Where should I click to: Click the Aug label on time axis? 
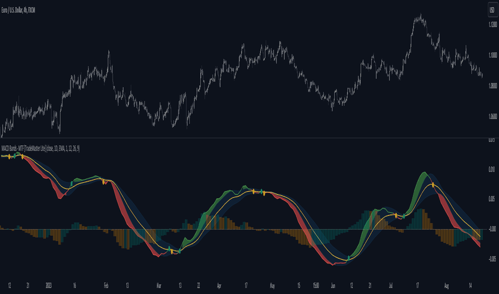(x=446, y=286)
